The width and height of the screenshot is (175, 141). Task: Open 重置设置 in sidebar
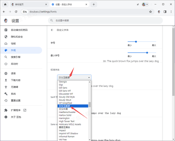(16, 100)
